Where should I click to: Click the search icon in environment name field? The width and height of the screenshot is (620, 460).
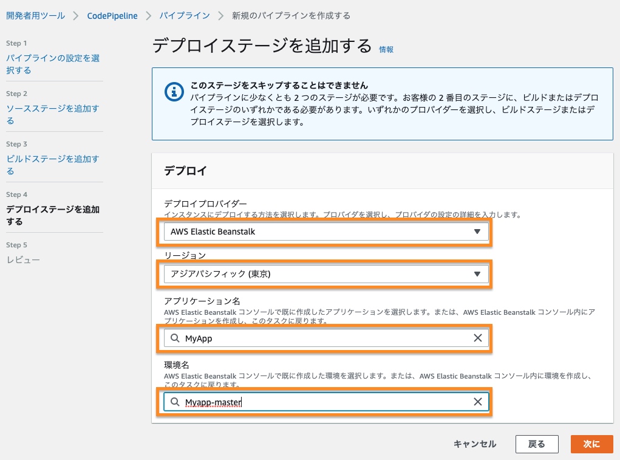[x=175, y=402]
